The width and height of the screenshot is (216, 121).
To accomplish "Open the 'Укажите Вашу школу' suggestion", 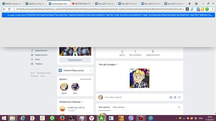I will point(74,70).
